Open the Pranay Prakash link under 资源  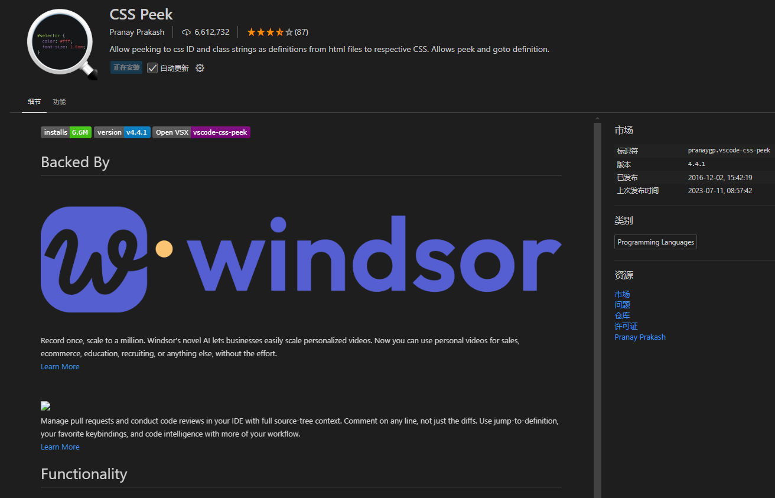pos(640,337)
